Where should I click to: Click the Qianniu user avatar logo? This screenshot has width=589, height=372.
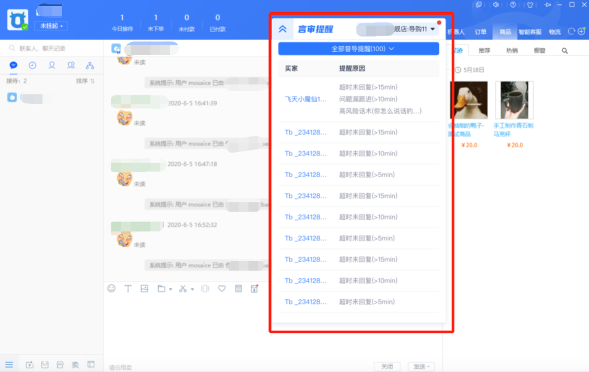point(17,20)
